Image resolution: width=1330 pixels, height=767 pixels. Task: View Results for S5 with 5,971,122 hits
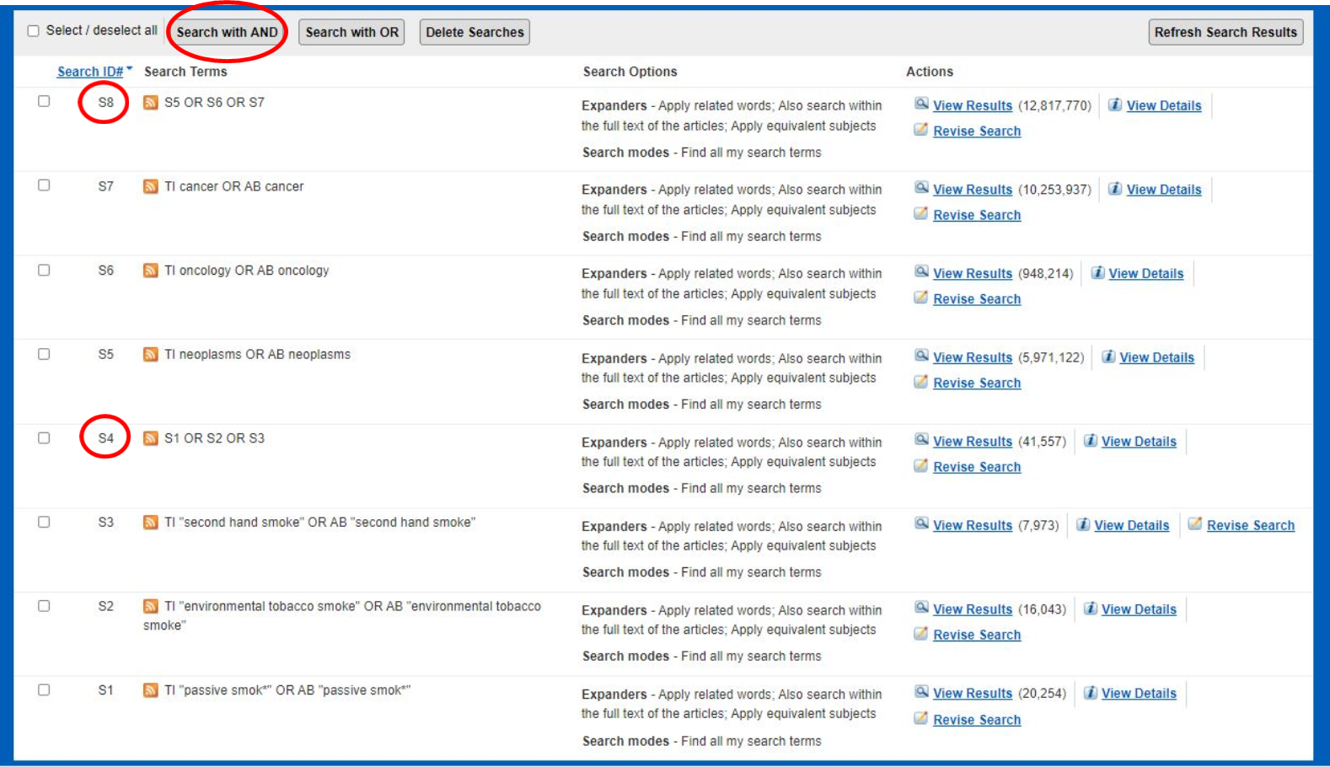click(x=973, y=357)
